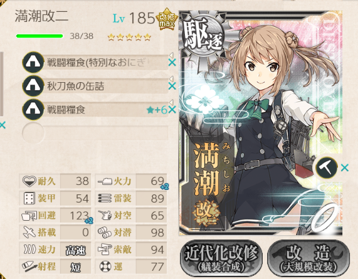The height and width of the screenshot is (279, 358).
Task: Click the 改修max gold star badge
Action: click(x=167, y=19)
